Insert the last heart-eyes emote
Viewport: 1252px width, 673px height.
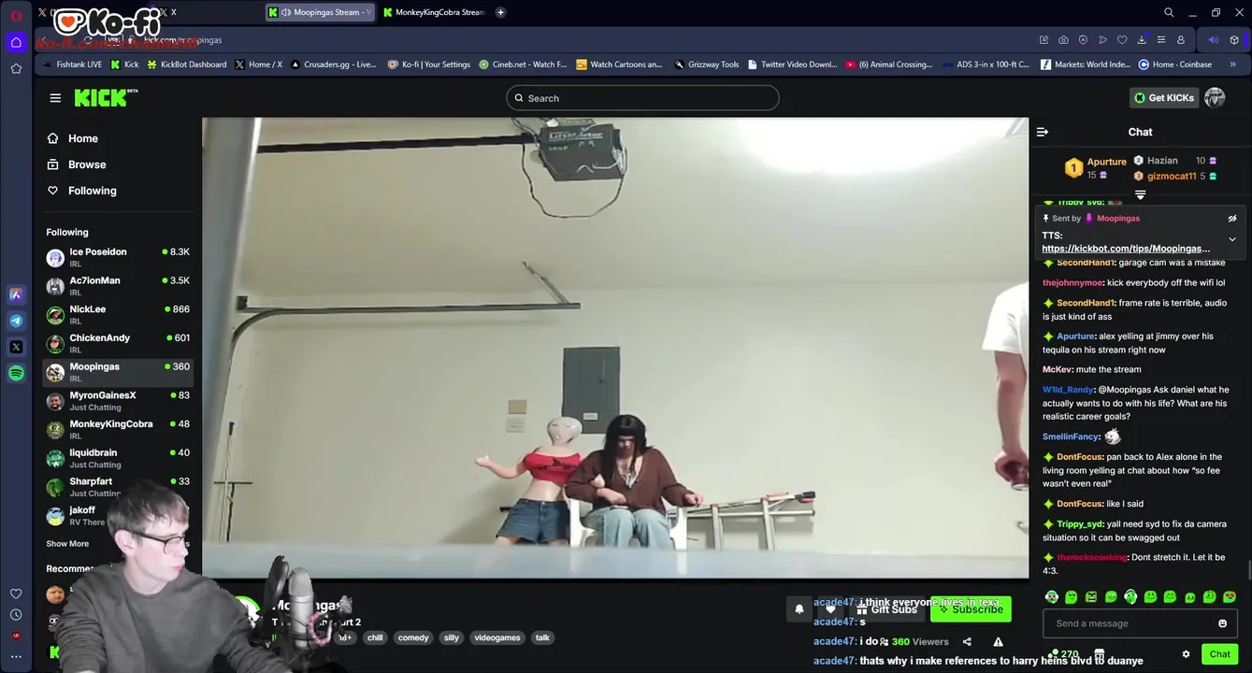(1230, 596)
